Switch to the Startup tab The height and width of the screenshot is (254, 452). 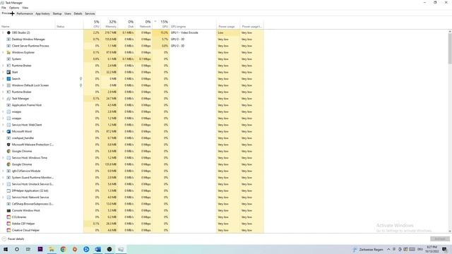(x=57, y=13)
